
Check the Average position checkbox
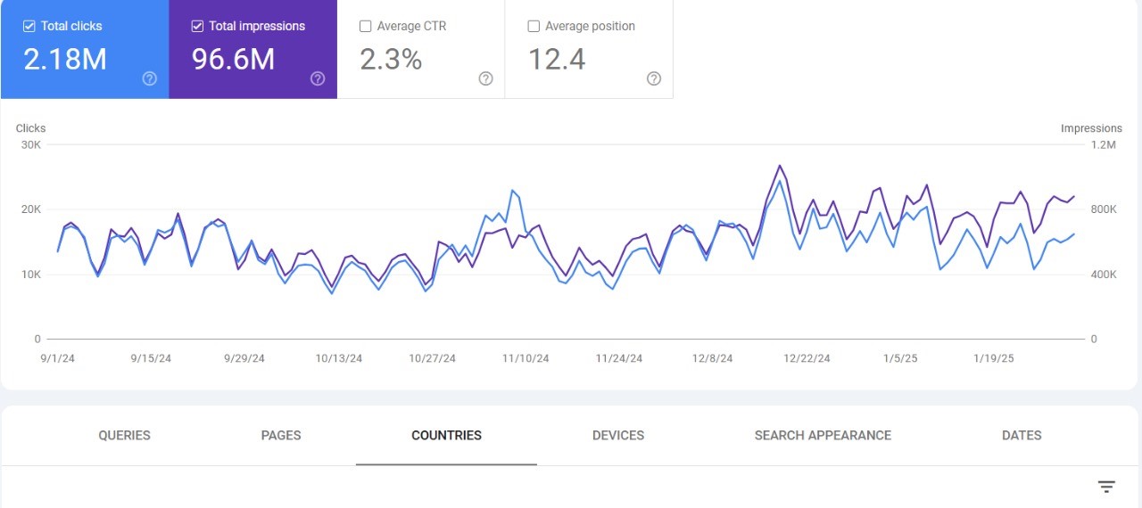[x=534, y=26]
